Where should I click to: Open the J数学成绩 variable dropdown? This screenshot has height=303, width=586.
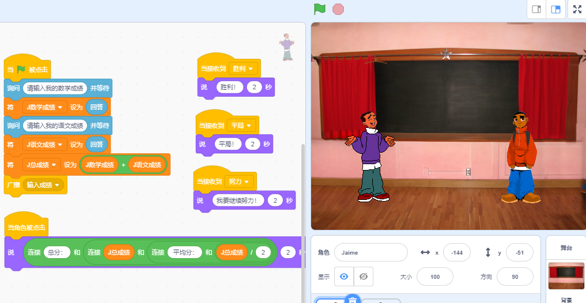click(45, 107)
